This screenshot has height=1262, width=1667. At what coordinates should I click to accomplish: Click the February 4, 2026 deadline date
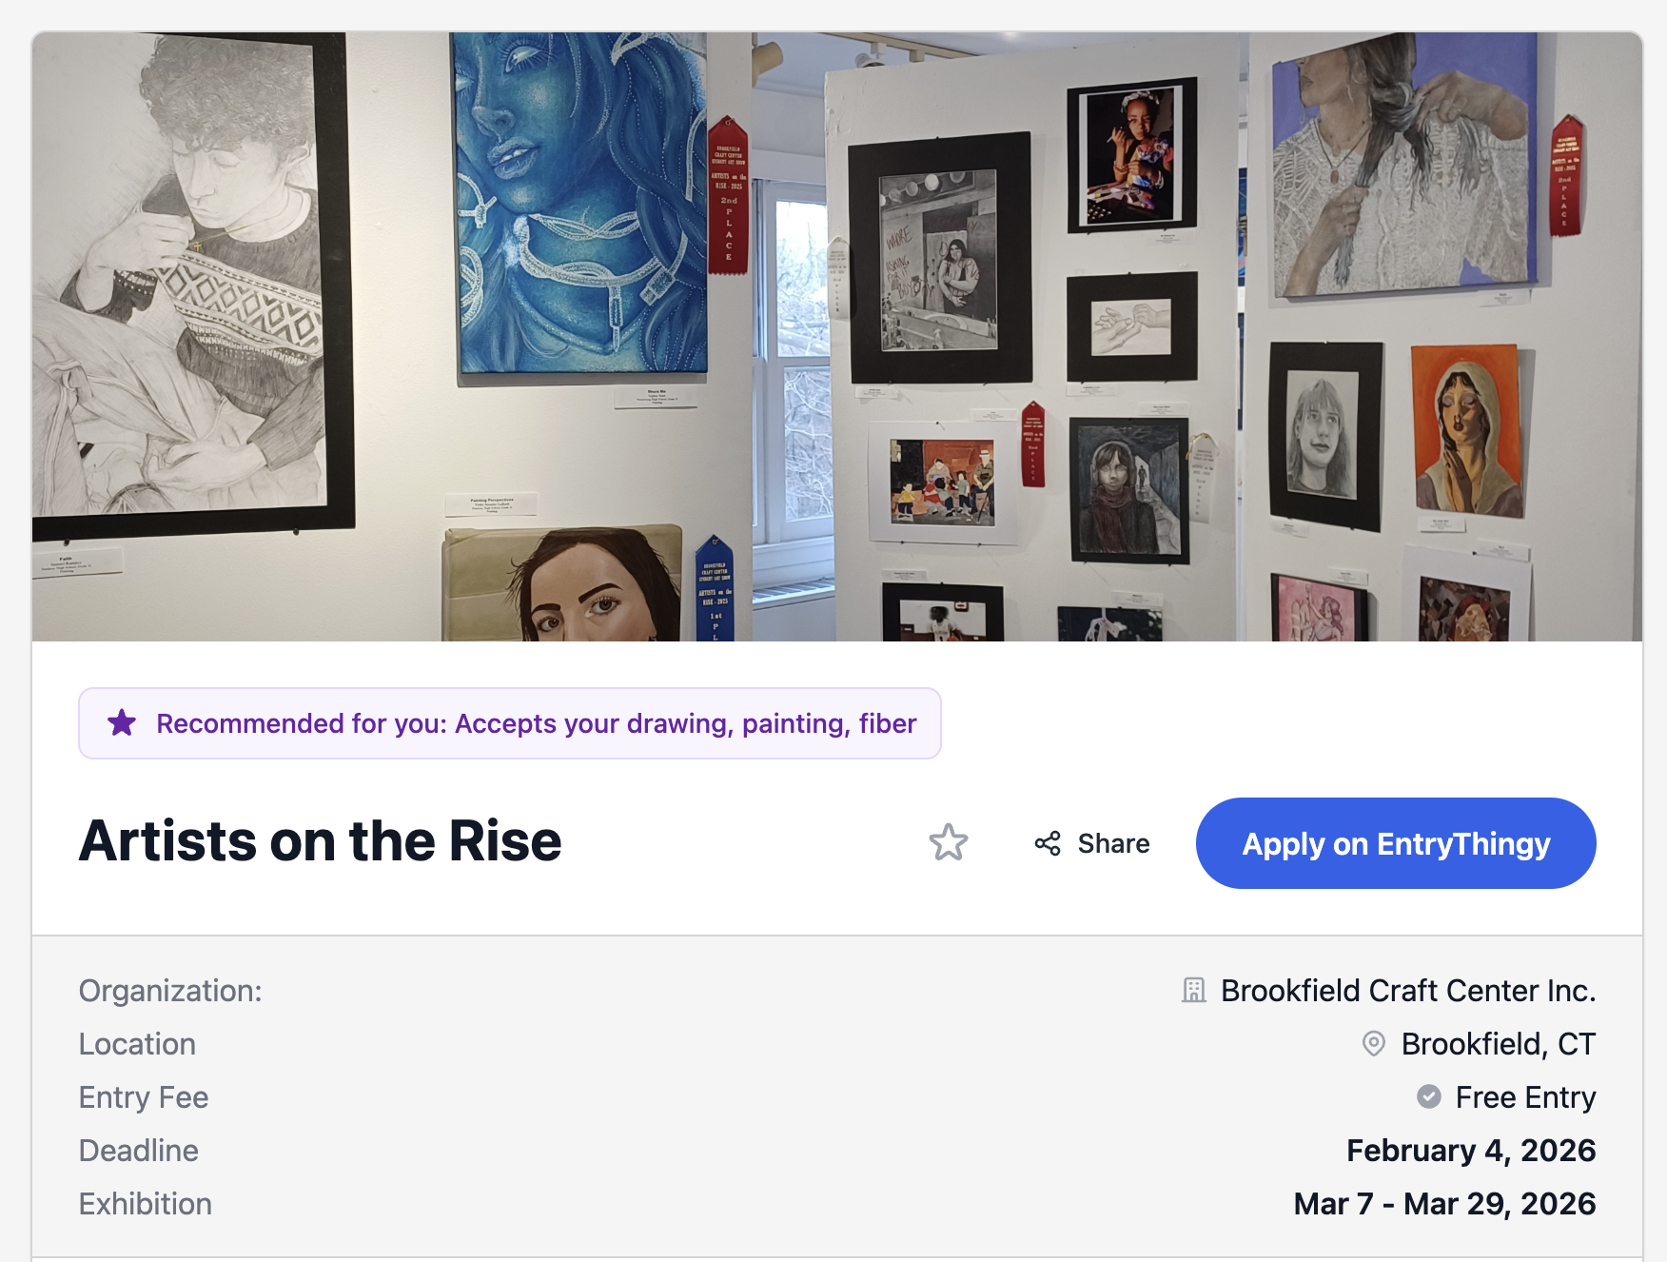(1470, 1151)
